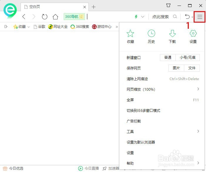Screen dimensions: 206x172
Task: Click the 收藏 star in bookmarks bar
Action: [x=16, y=27]
